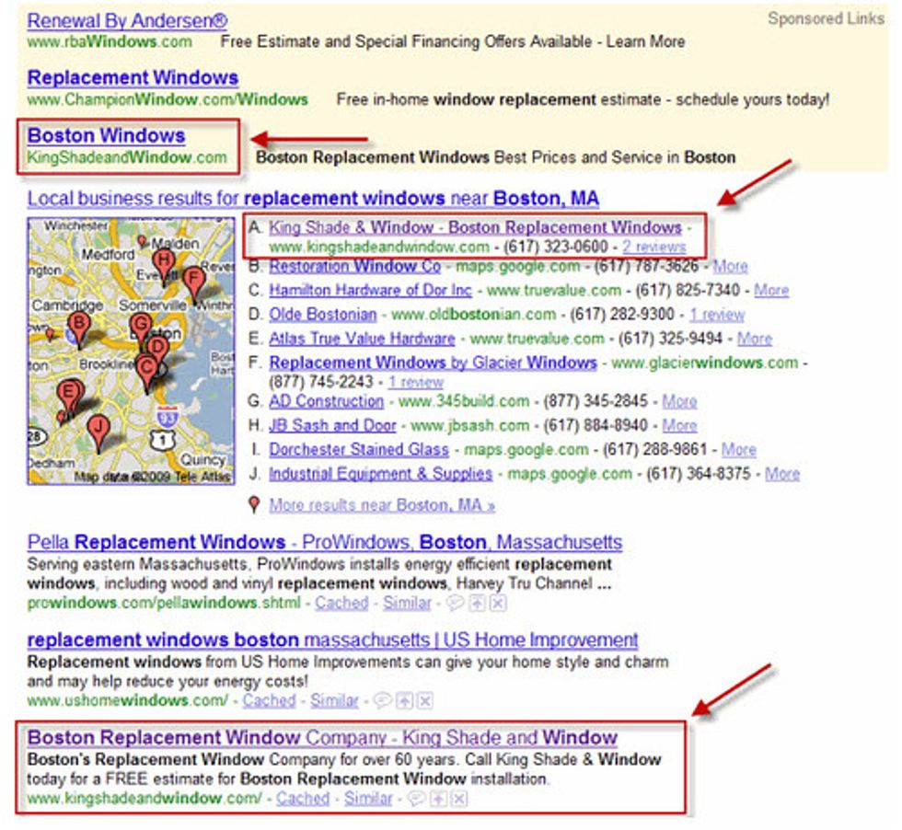Click the promote arrow icon for the ushomewindows.com result
Viewport: 902px width, 830px height.
404,701
